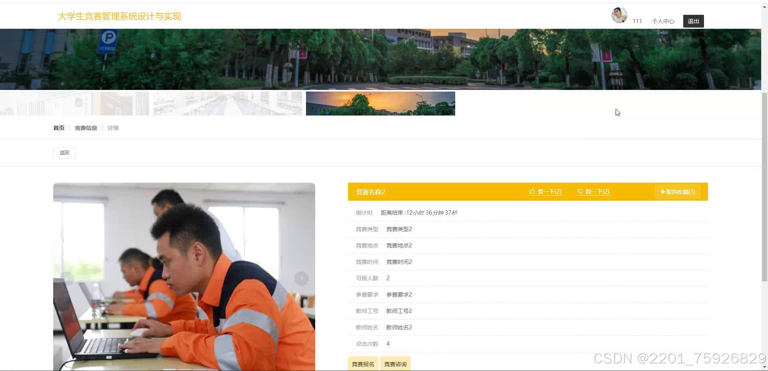Open 竞赛信息 from the breadcrumb trail
Image resolution: width=768 pixels, height=371 pixels.
tap(86, 128)
